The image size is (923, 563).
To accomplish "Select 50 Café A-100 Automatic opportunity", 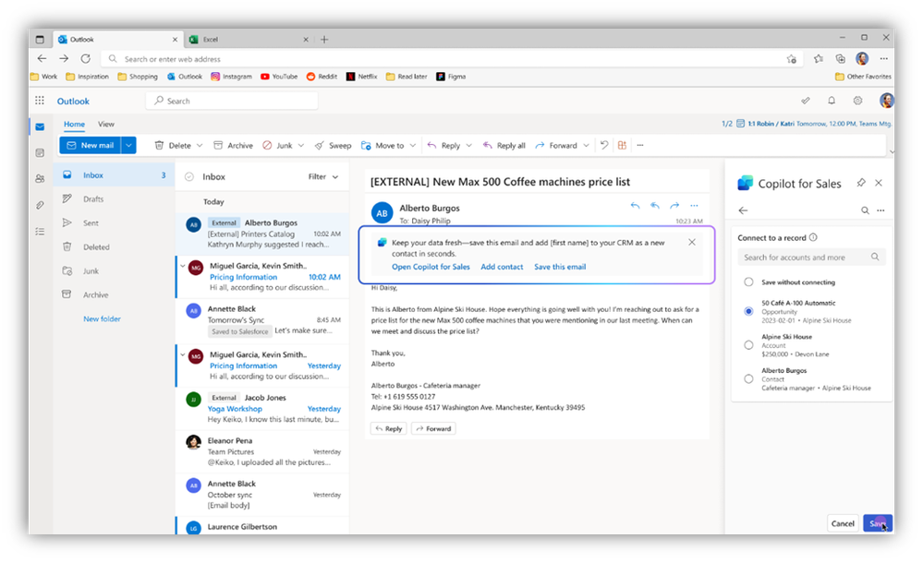I will [748, 311].
